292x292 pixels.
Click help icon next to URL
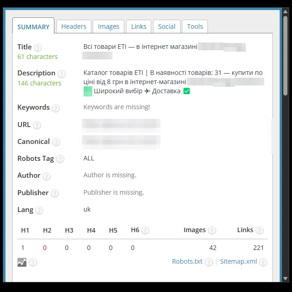[x=37, y=125]
